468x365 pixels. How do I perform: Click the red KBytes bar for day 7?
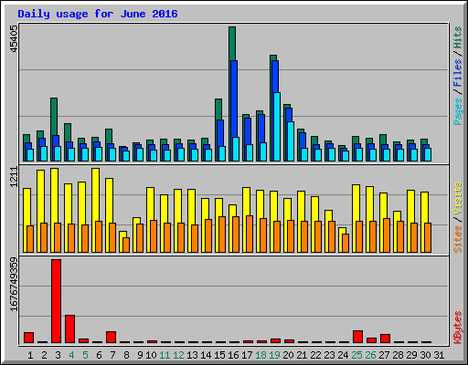pos(111,338)
